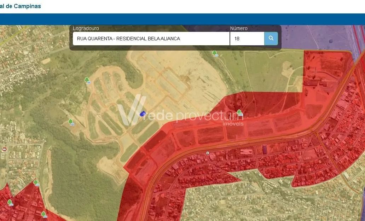The width and height of the screenshot is (365, 221).
Task: Open tree marker right of the search bar
Action: coord(215,53)
